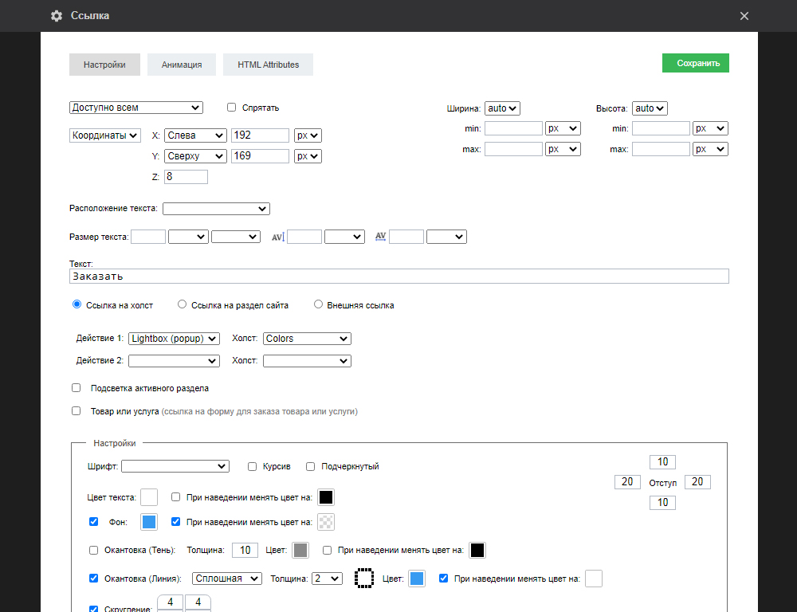Screen dimensions: 797x612
Task: Click the green Сохранить button
Action: pos(695,63)
